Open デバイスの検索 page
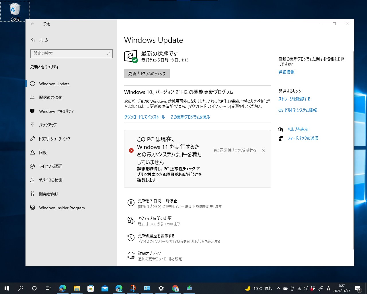The image size is (367, 294). coord(51,180)
